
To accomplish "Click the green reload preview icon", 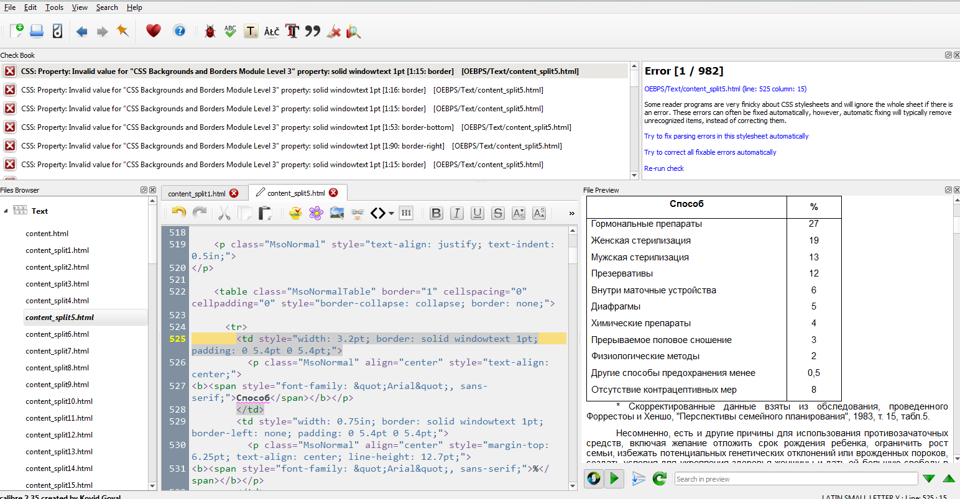I will (x=659, y=478).
